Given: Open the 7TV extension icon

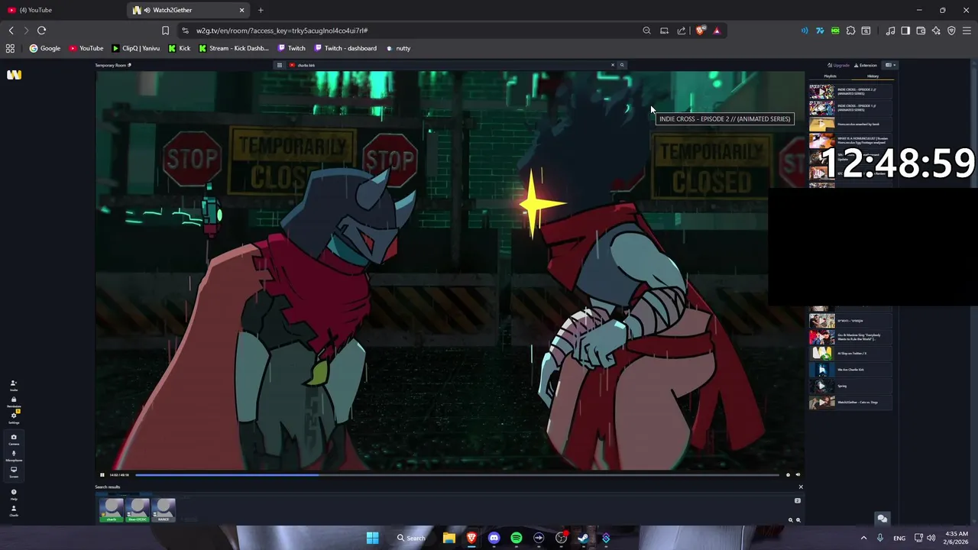Looking at the screenshot, I should 820,31.
